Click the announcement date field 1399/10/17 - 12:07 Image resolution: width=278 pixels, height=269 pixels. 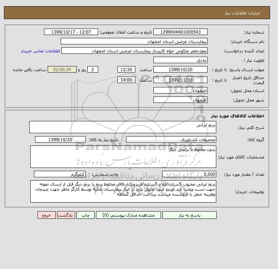pos(71,32)
